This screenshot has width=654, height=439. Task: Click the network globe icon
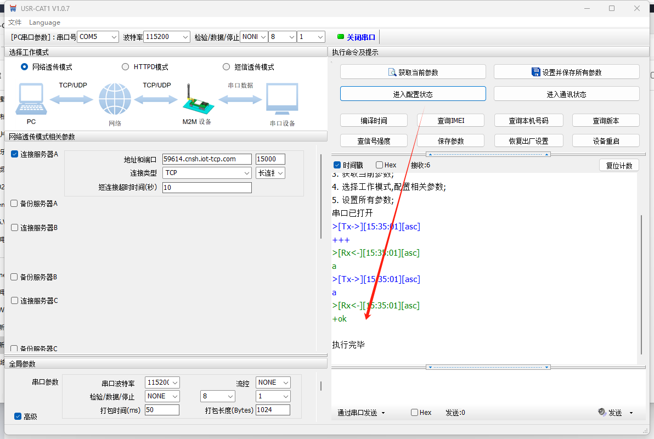click(115, 99)
